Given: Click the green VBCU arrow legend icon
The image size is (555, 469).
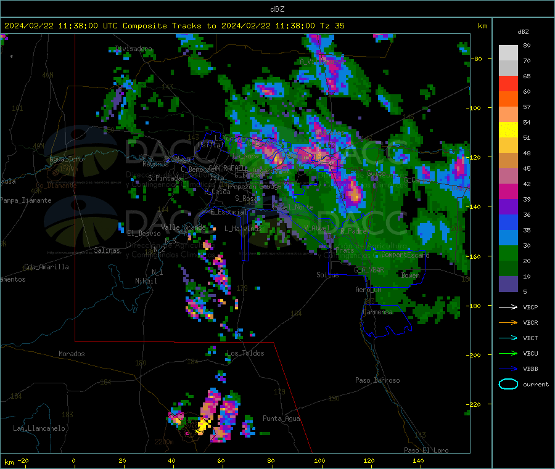Looking at the screenshot, I should pos(508,353).
